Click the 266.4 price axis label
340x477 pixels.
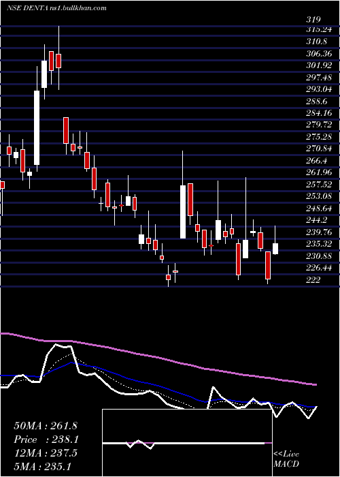tap(317, 161)
